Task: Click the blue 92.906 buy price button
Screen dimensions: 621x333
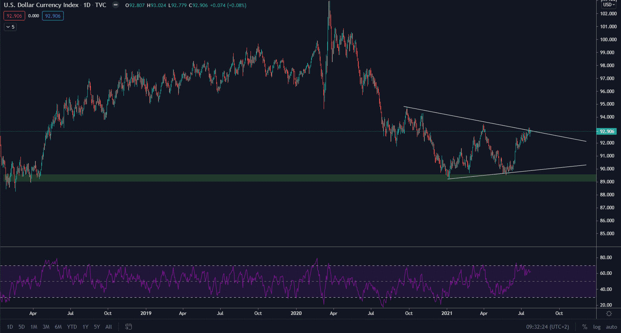Action: [53, 16]
